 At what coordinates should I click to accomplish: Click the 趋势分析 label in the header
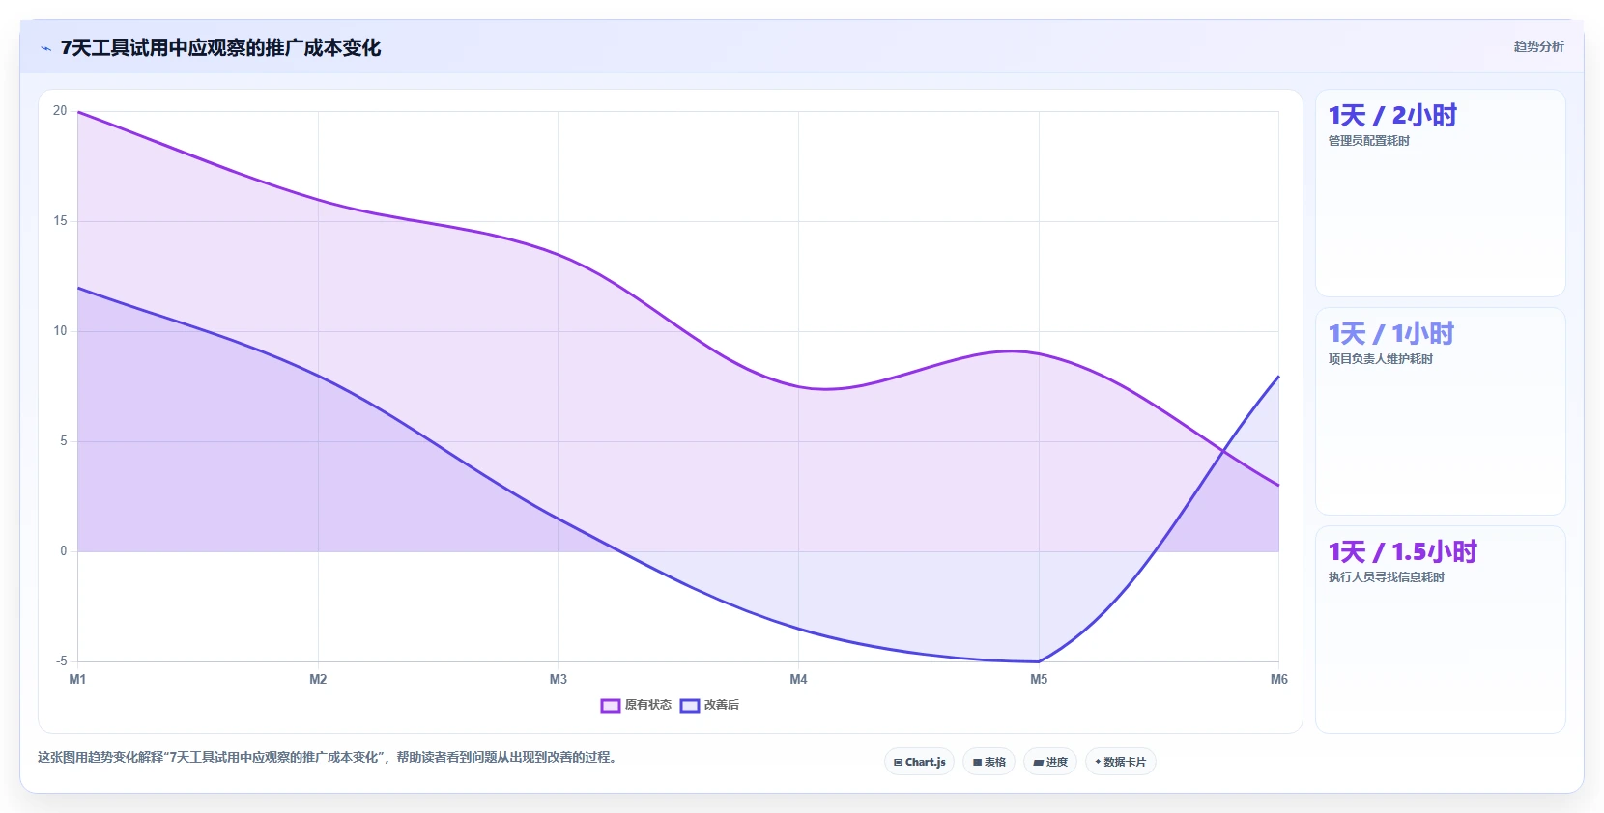pyautogui.click(x=1538, y=46)
